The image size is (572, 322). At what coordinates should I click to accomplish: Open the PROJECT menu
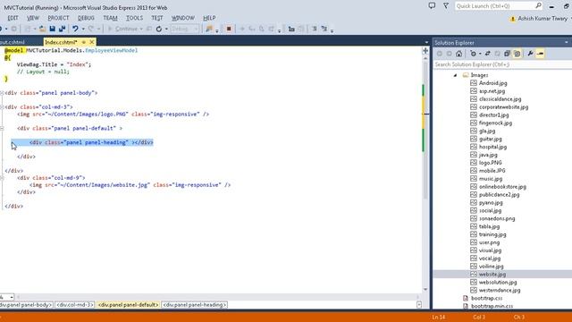(58, 18)
